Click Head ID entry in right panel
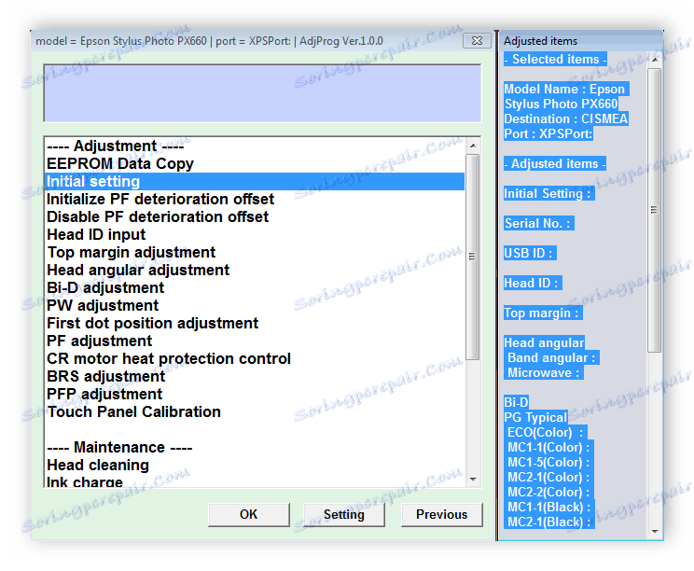Screen dimensions: 694x571 point(533,283)
